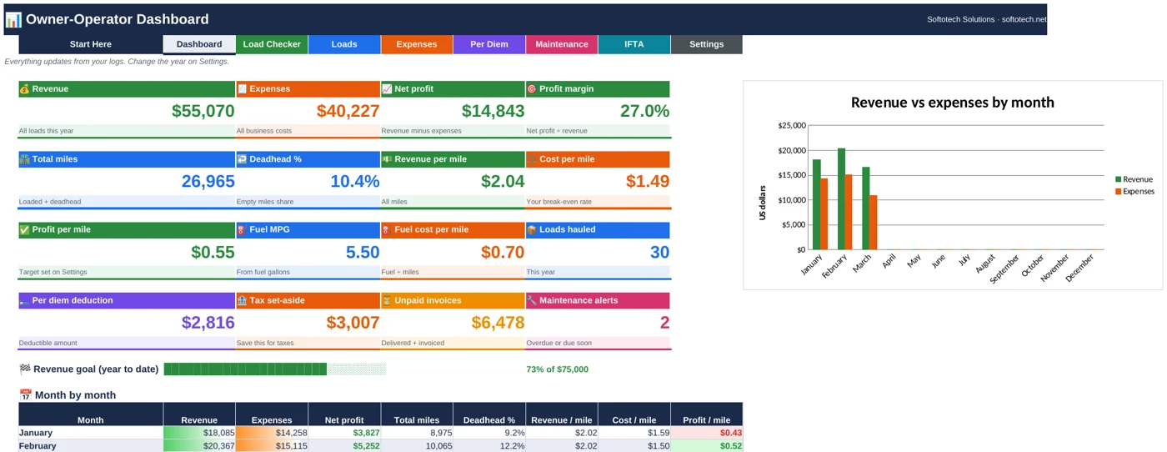Click the chart title Revenue vs expenses by month
This screenshot has height=452, width=1167.
tap(953, 103)
